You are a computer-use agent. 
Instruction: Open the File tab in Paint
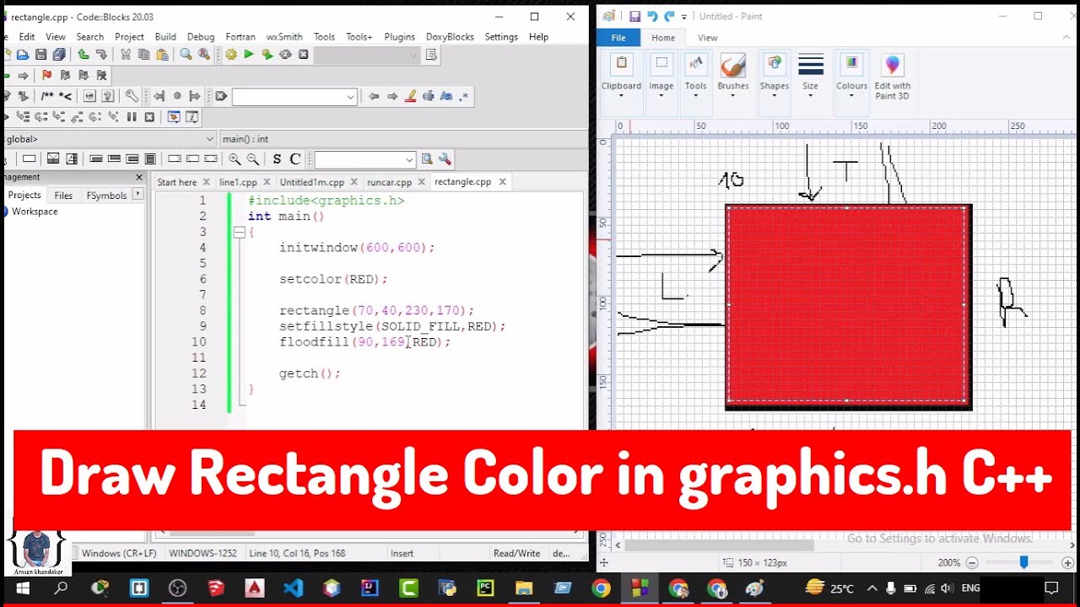[618, 37]
